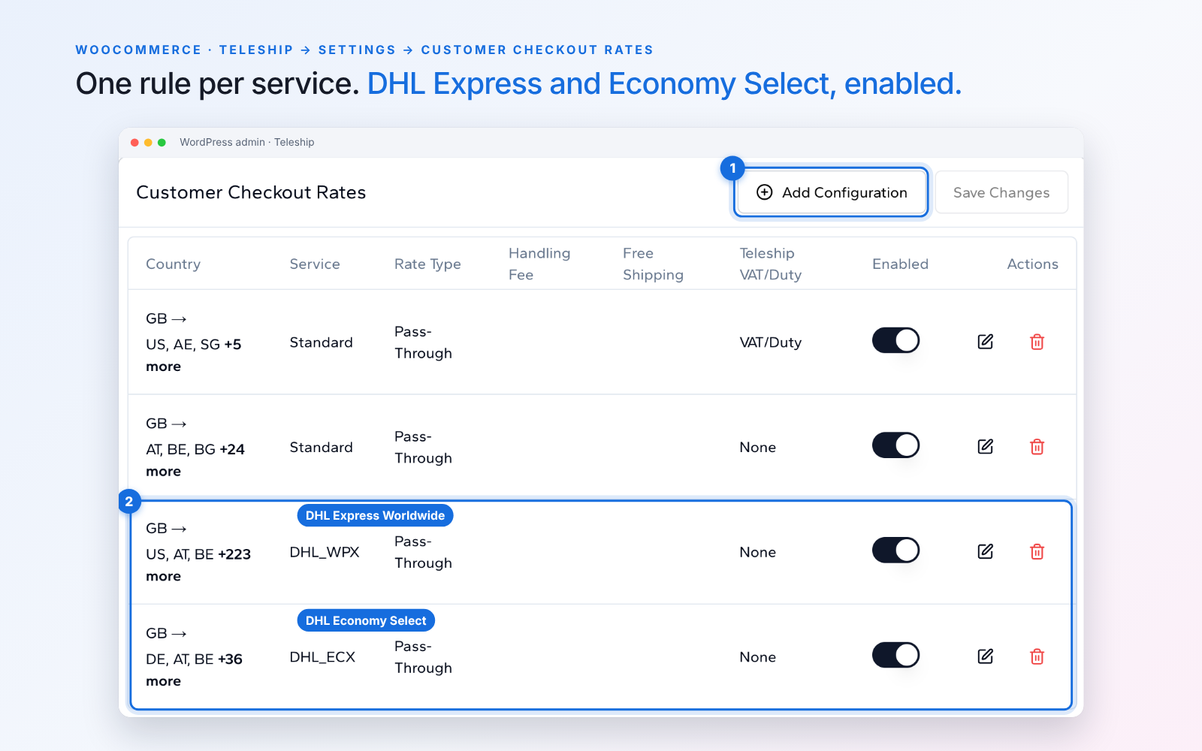Edit the US, AE, SG Standard rule
This screenshot has width=1202, height=751.
point(986,342)
